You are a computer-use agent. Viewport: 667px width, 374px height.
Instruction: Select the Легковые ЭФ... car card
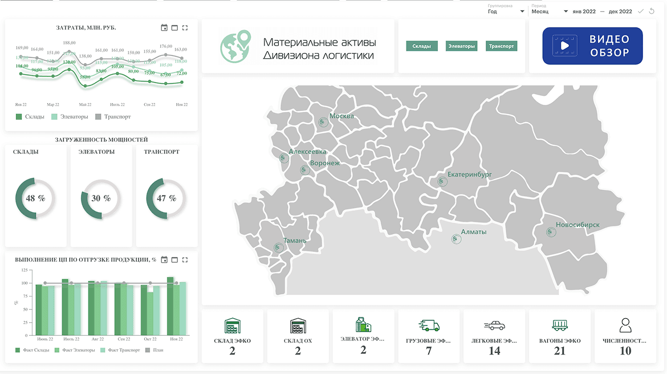coord(494,336)
